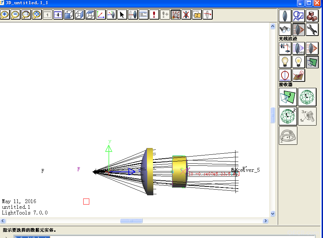The height and width of the screenshot is (238, 323).
Task: Toggle the ray inspection magnifier icon
Action: click(x=176, y=15)
